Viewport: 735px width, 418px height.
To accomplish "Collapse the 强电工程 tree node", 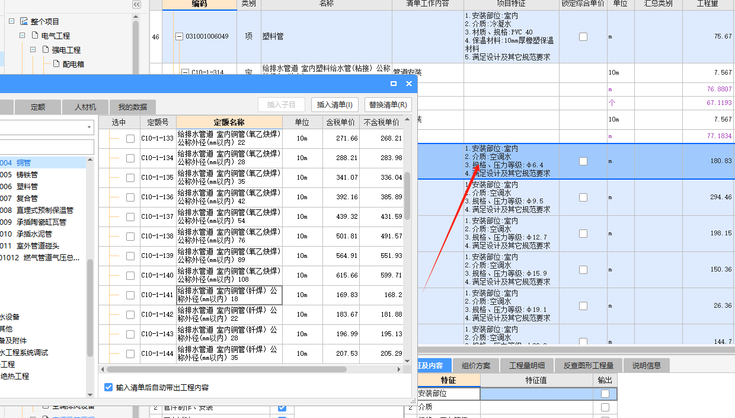I will (x=33, y=50).
